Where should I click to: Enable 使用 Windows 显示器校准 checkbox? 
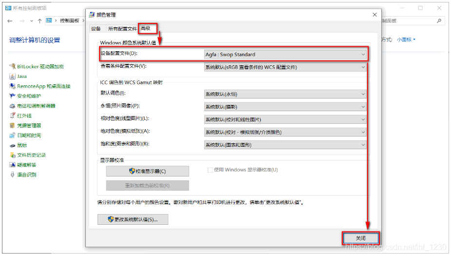click(x=210, y=170)
